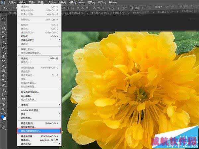Image resolution: width=199 pixels, height=149 pixels.
Task: Open the 图像(I) menu
Action: [x=32, y=2]
